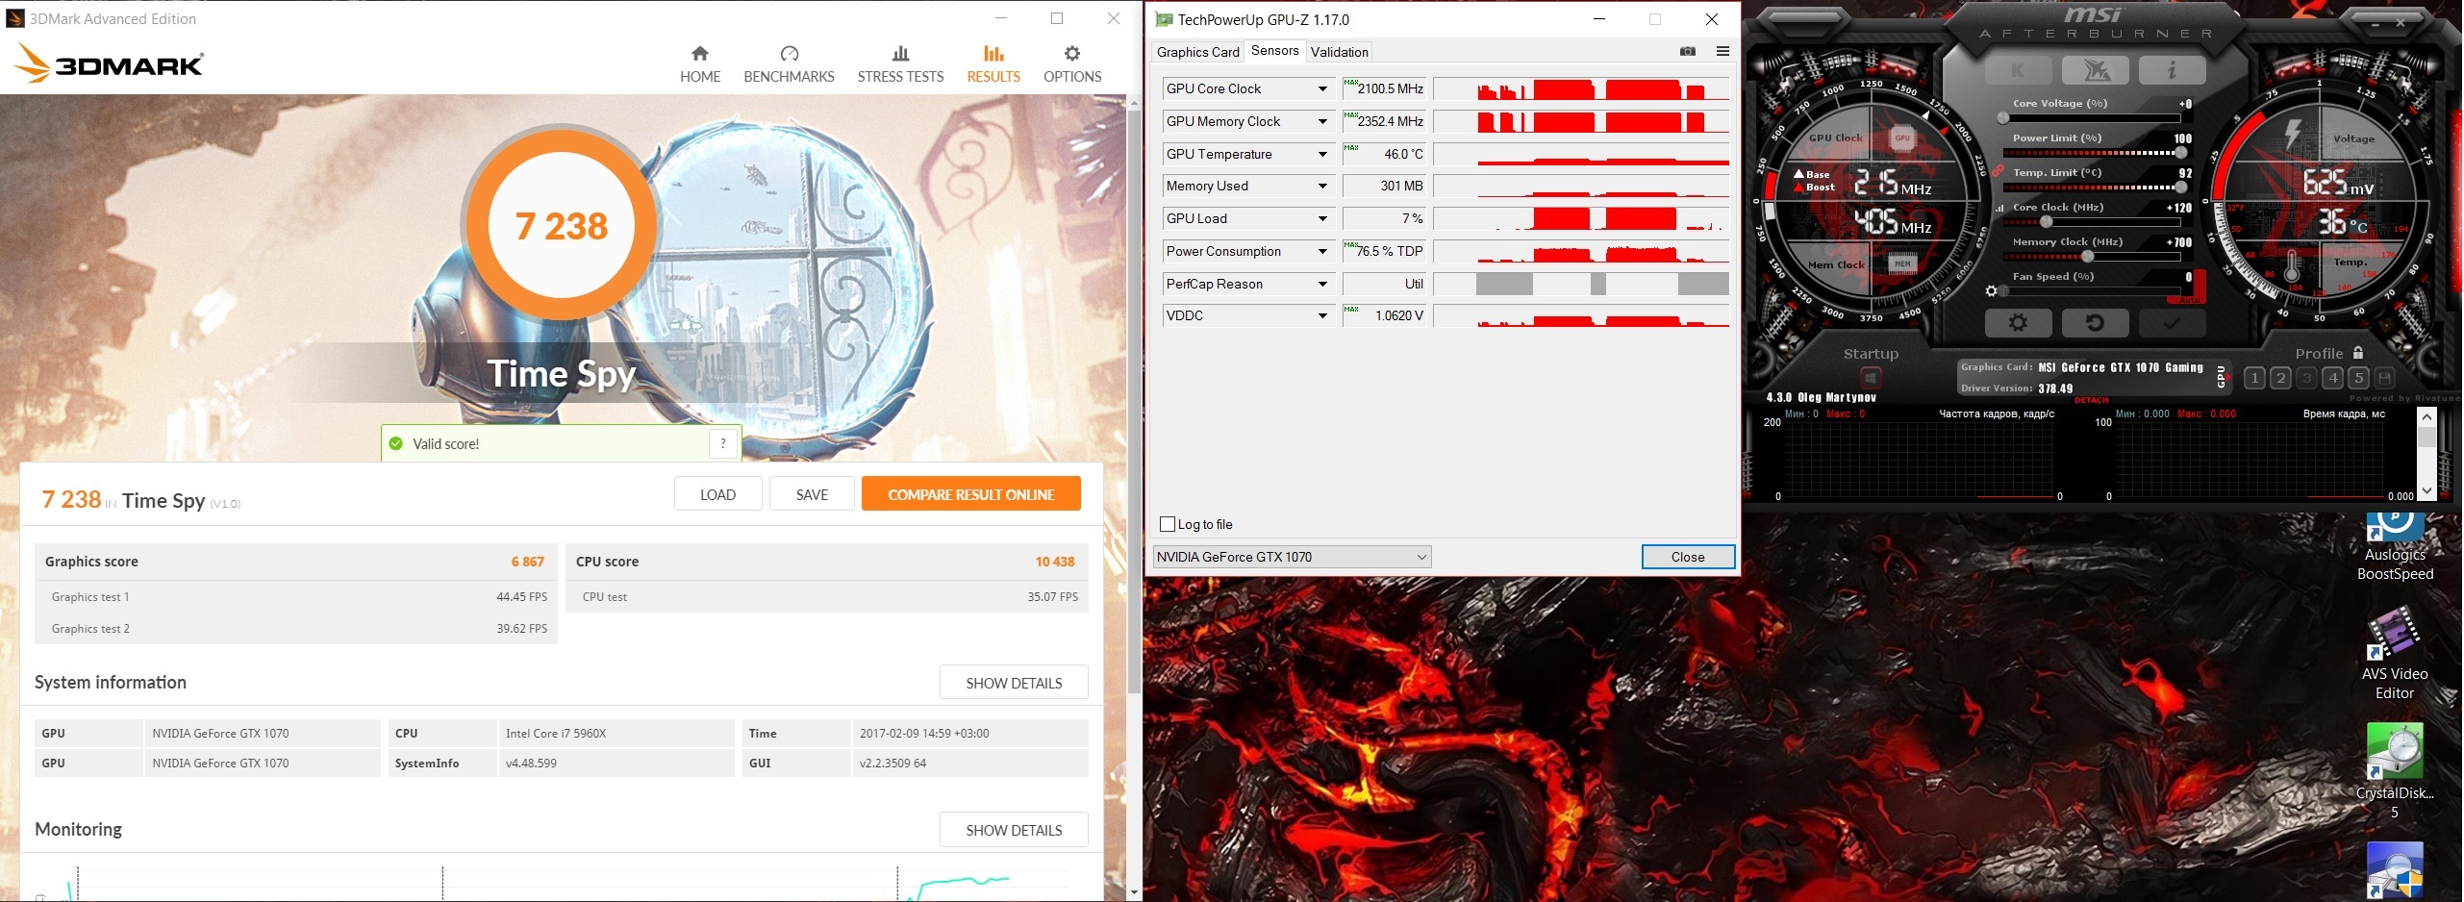
Task: Adjust the Power Limit slider handle
Action: coord(2180,153)
